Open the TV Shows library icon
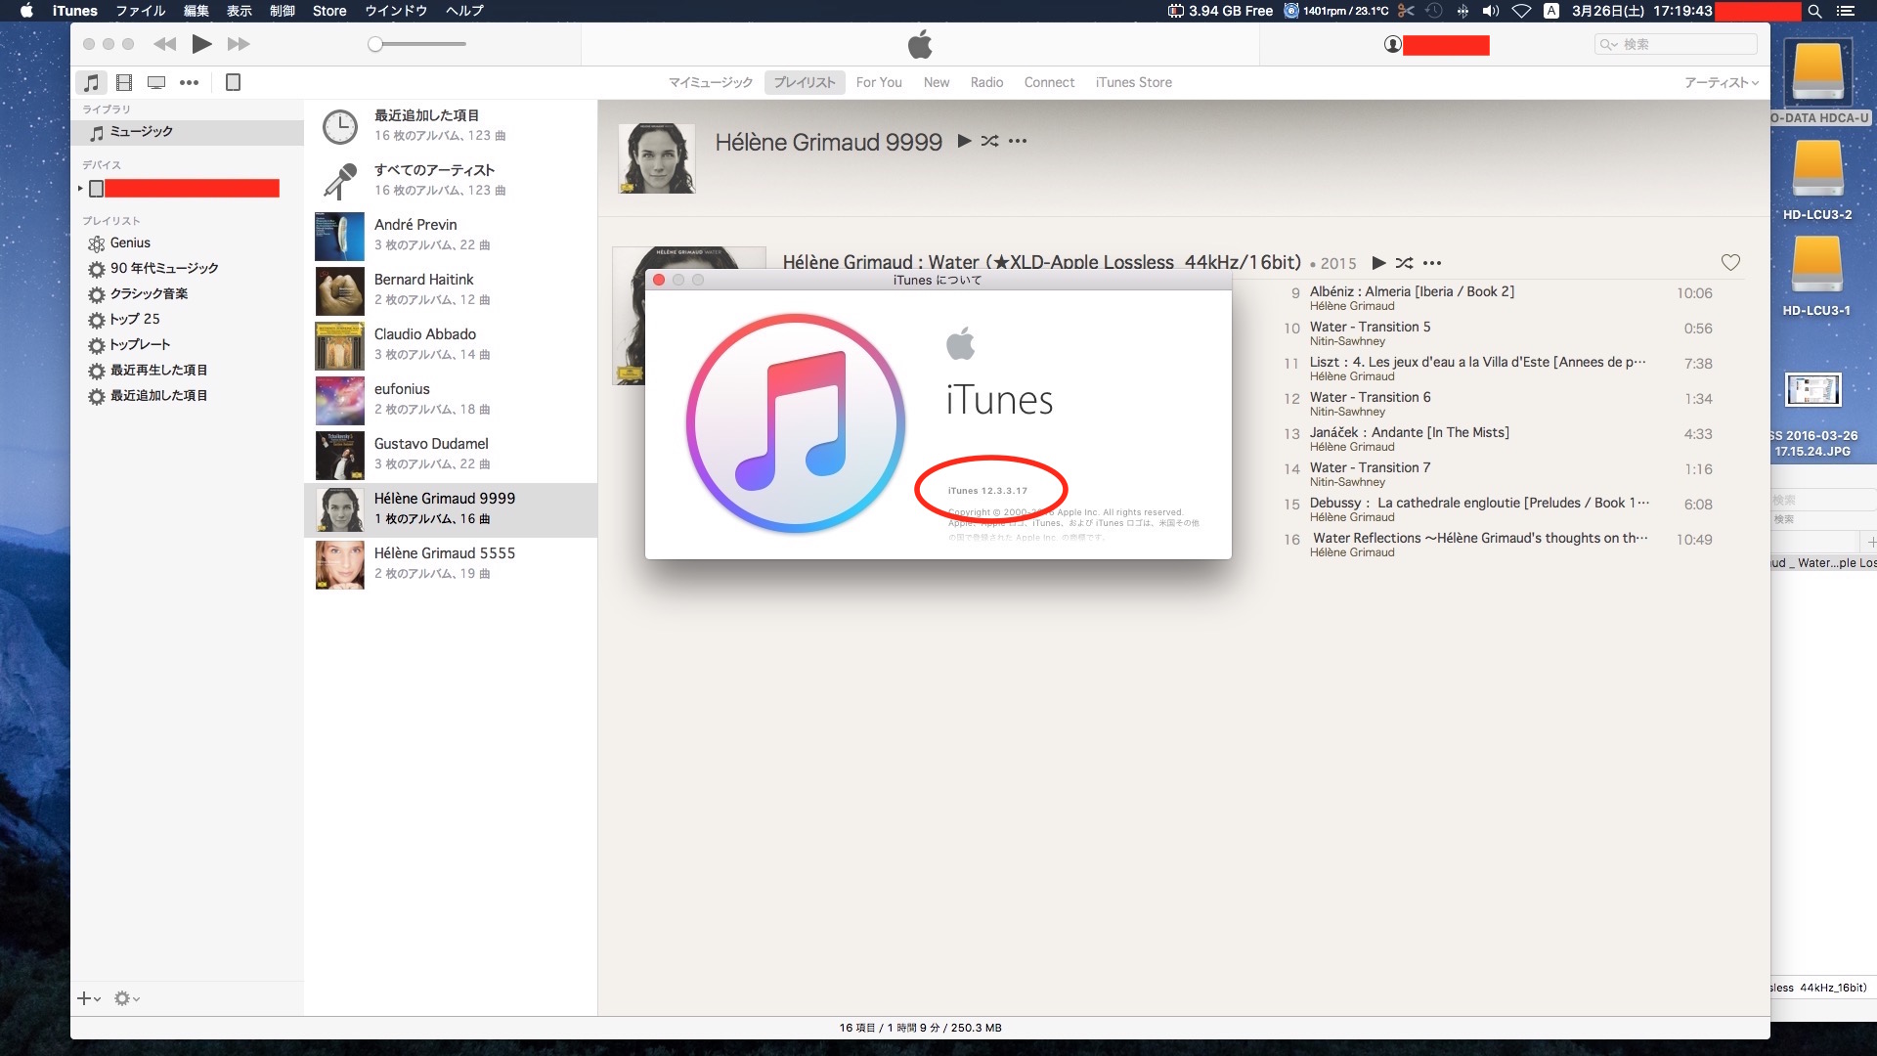The width and height of the screenshot is (1877, 1056). (x=156, y=83)
